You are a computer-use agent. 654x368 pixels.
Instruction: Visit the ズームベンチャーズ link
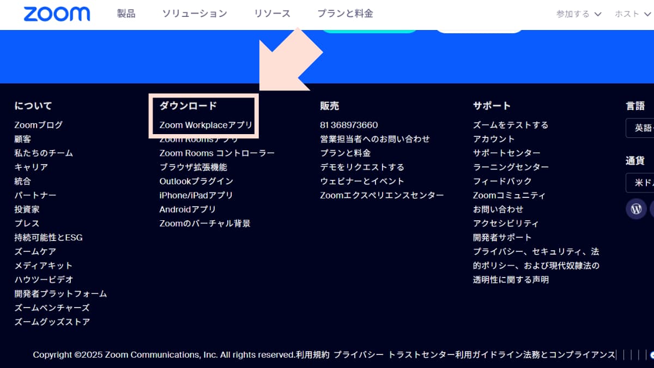click(x=52, y=308)
